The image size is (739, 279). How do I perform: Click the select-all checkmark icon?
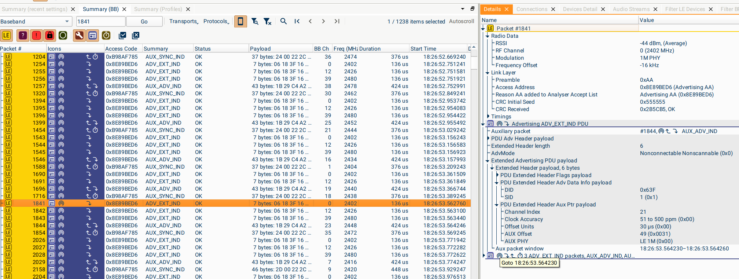[122, 35]
